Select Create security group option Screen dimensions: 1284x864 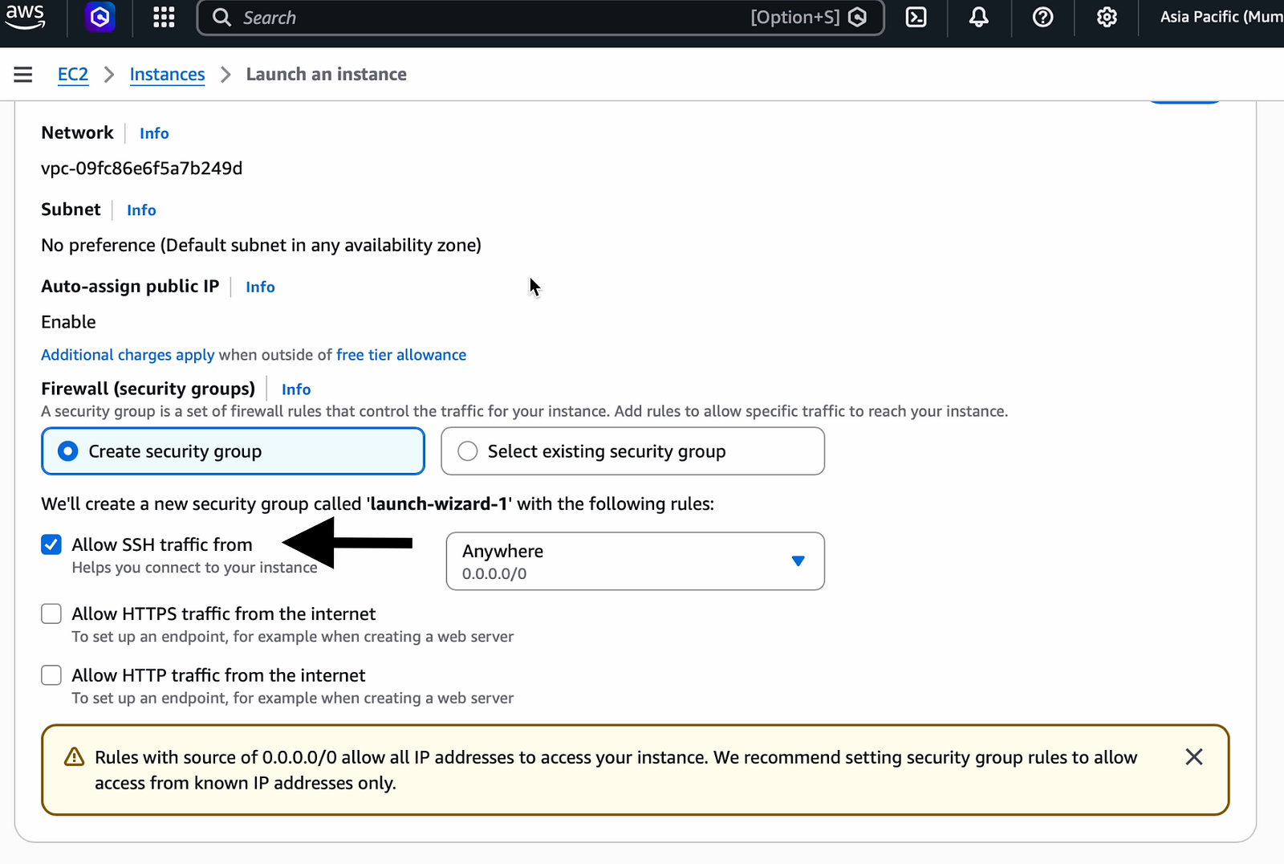(x=233, y=451)
